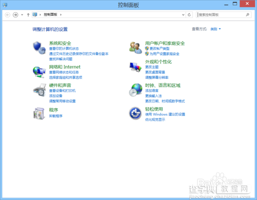Open 网络和 Internet category heading
Image resolution: width=257 pixels, height=200 pixels.
(x=65, y=67)
